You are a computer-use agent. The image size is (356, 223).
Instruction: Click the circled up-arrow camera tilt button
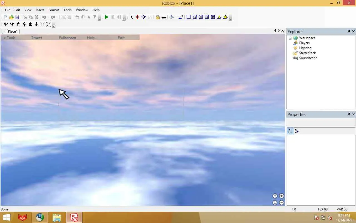tap(275, 196)
